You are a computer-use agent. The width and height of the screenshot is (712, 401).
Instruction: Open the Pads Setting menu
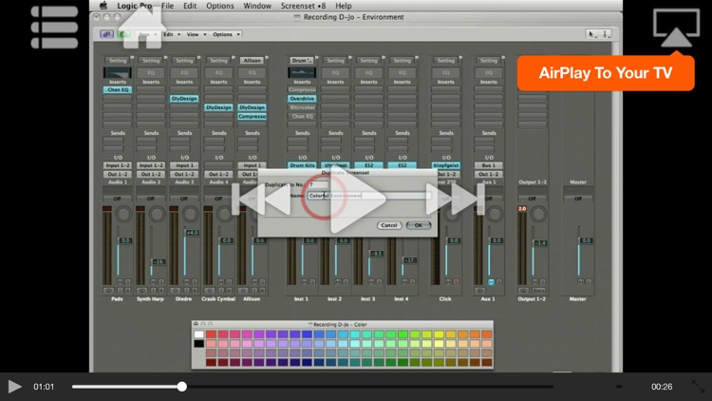118,60
